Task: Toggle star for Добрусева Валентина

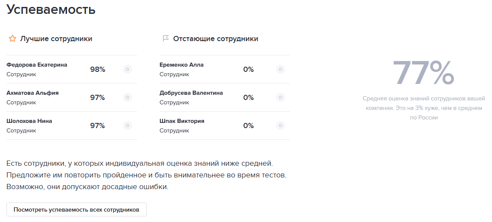Action: [x=281, y=97]
